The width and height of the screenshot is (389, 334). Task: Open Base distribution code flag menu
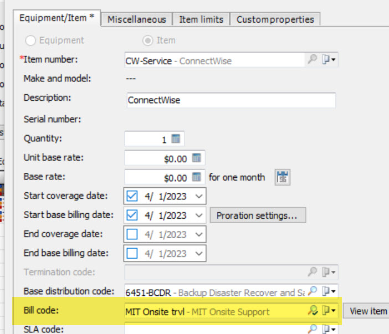(329, 291)
